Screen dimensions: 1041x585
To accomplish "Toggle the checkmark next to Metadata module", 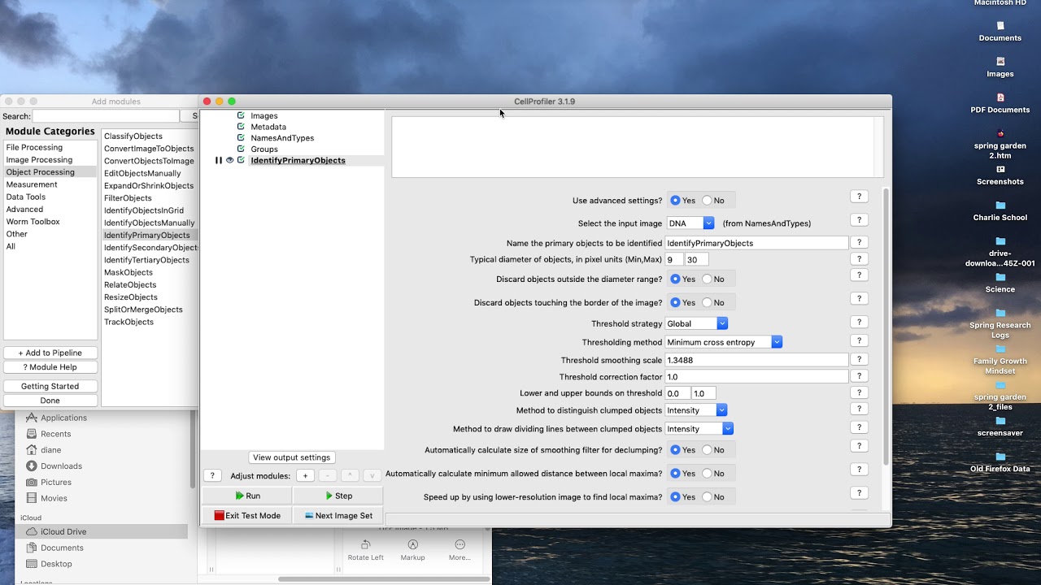I will 241,127.
